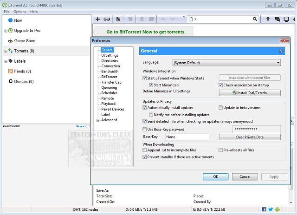
Task: Click the Boss-Key hotkey input field
Action: point(187,137)
